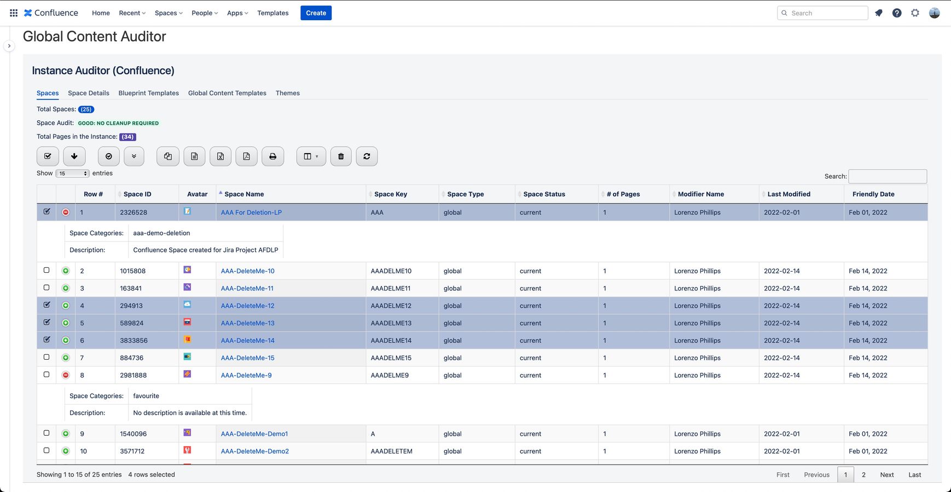951x492 pixels.
Task: Select the AAA-DeleteMe-10 row checkbox
Action: pos(47,270)
